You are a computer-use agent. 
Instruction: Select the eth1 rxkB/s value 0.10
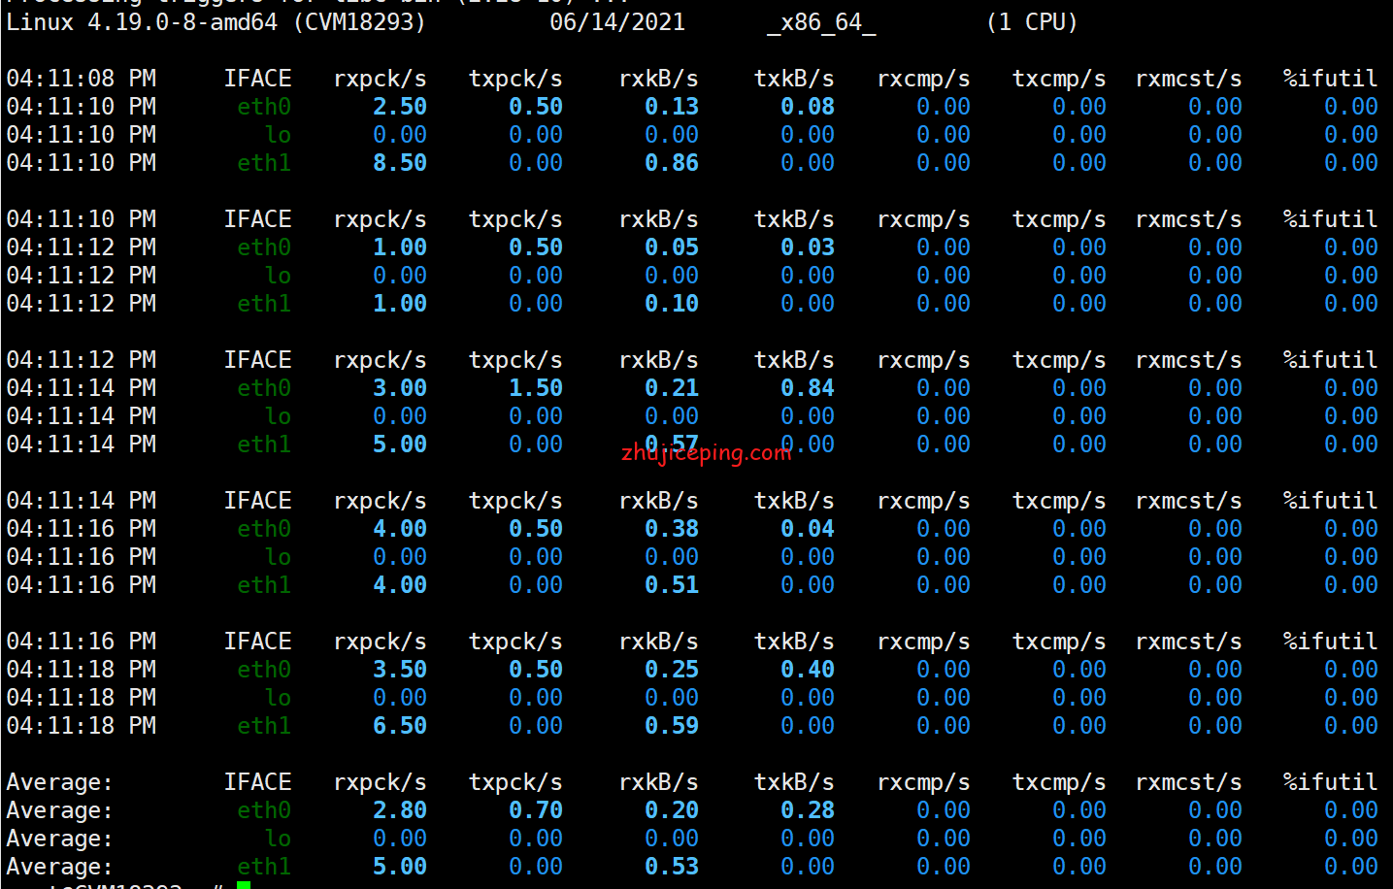tap(672, 304)
